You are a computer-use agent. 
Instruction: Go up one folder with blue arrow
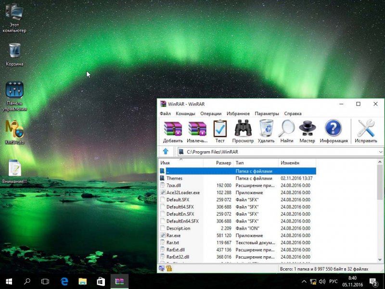[x=166, y=151]
